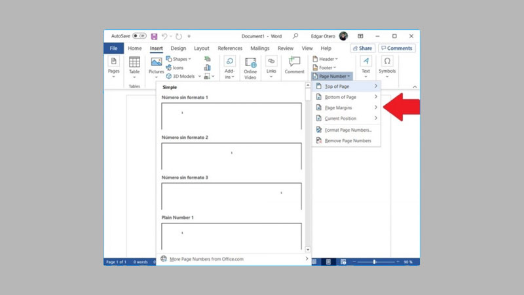Click the zoom slider in status bar
524x295 pixels.
375,262
